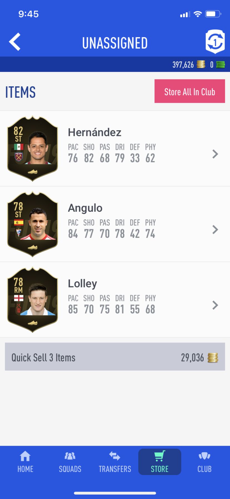This screenshot has width=230, height=499.
Task: Tap the green FIFA points icon
Action: coord(221,65)
